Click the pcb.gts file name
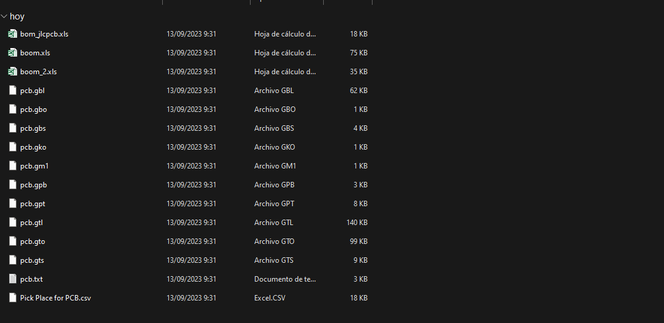 coord(32,260)
